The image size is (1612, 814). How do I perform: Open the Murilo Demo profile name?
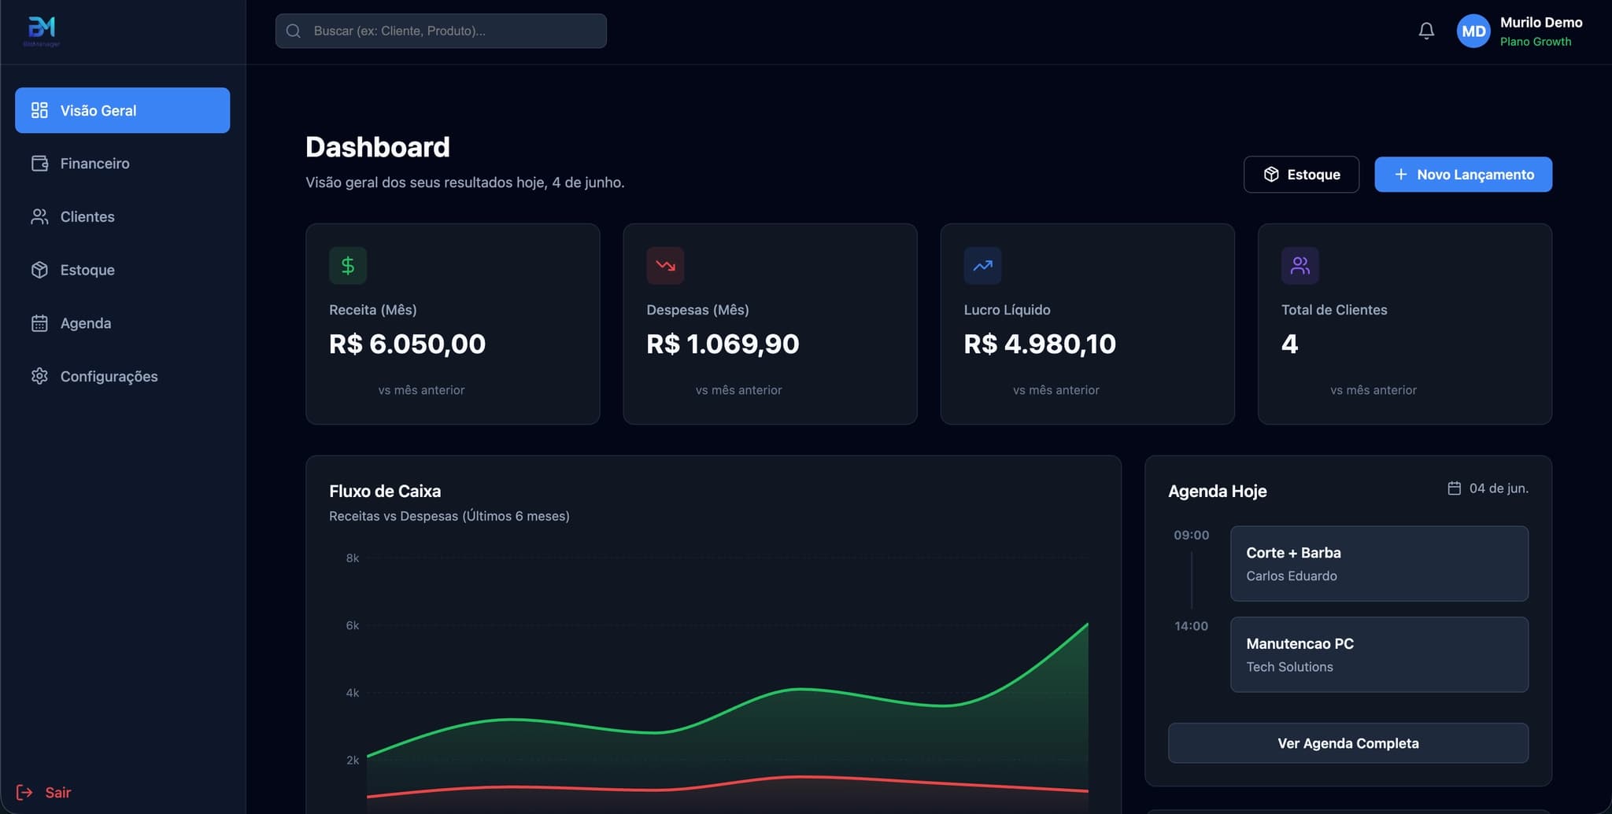pyautogui.click(x=1540, y=22)
